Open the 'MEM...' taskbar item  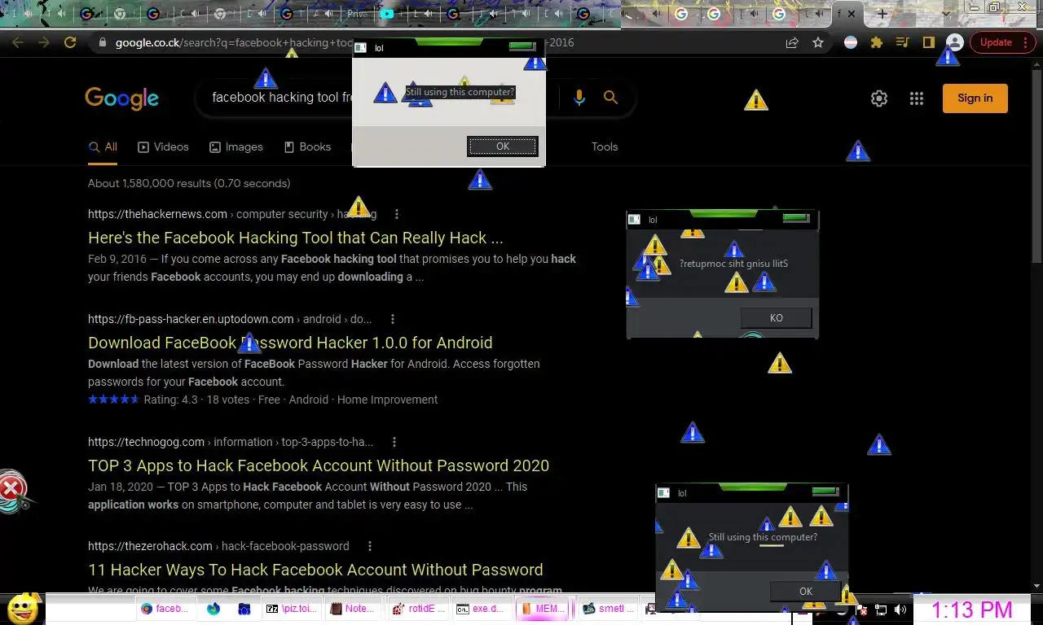pyautogui.click(x=544, y=609)
